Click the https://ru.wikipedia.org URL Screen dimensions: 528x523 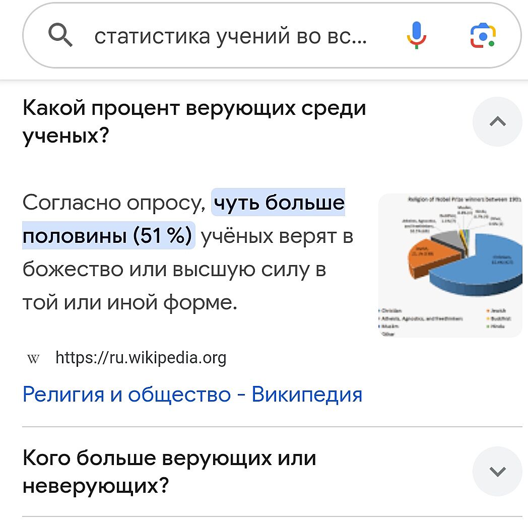[141, 358]
